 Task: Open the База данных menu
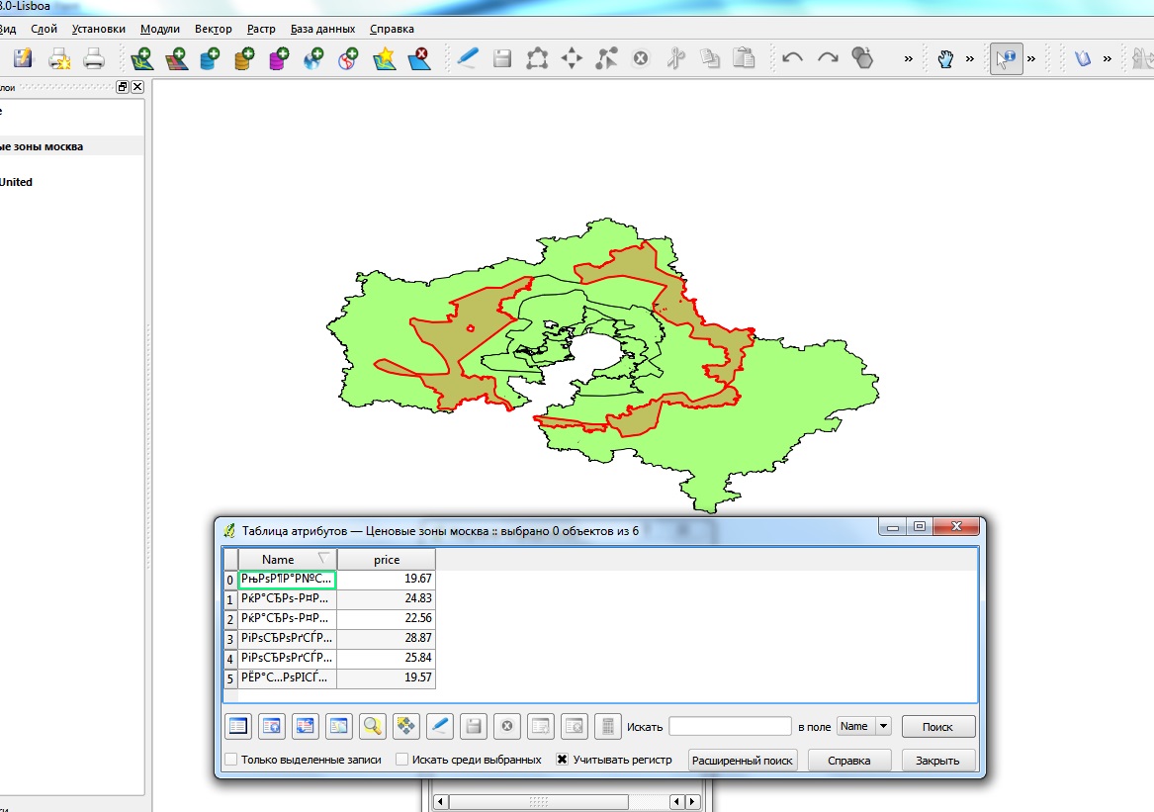(x=322, y=29)
